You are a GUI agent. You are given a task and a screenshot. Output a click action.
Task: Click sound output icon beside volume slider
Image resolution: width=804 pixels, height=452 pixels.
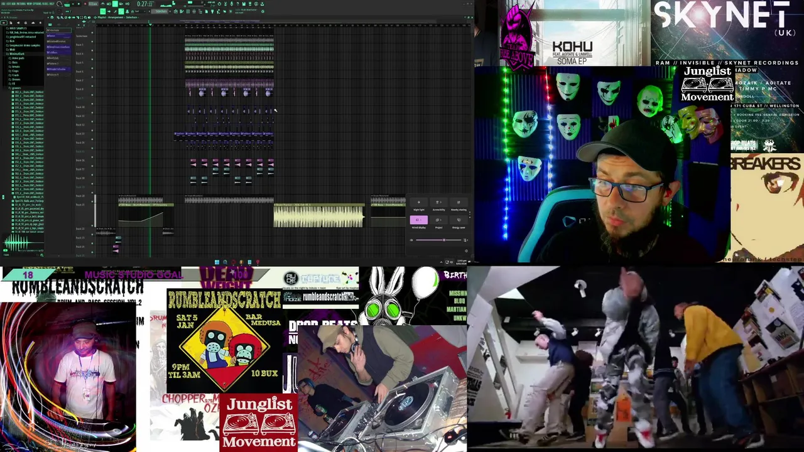(465, 240)
